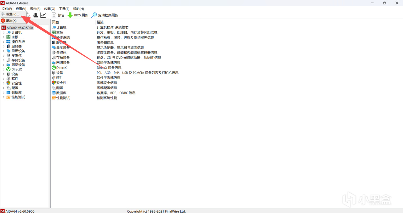This screenshot has width=403, height=213.
Task: Click the 存储设备 icon in the left tree
Action: 9,60
